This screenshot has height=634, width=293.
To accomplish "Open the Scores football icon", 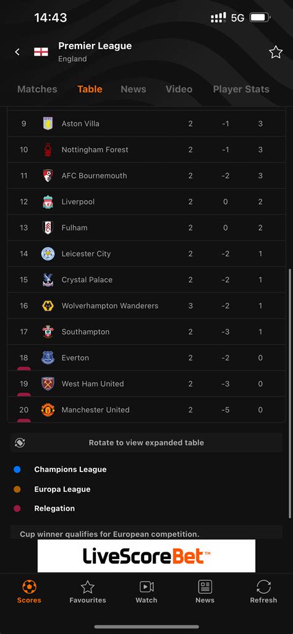I will [x=29, y=587].
